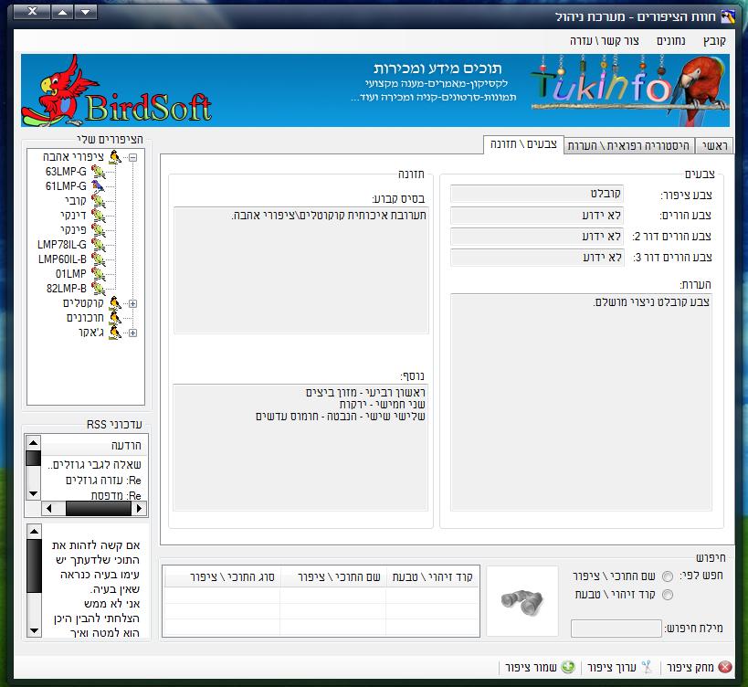
Task: Switch to the היסטוריה רפואית \ הערות tab
Action: (x=628, y=146)
